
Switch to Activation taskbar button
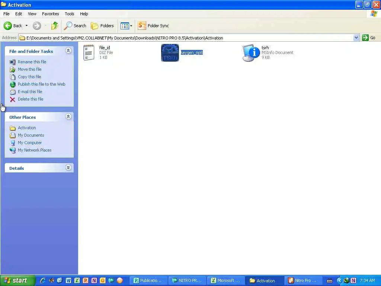click(265, 281)
